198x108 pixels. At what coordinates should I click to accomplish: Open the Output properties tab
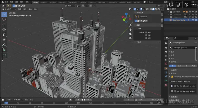click(x=166, y=52)
